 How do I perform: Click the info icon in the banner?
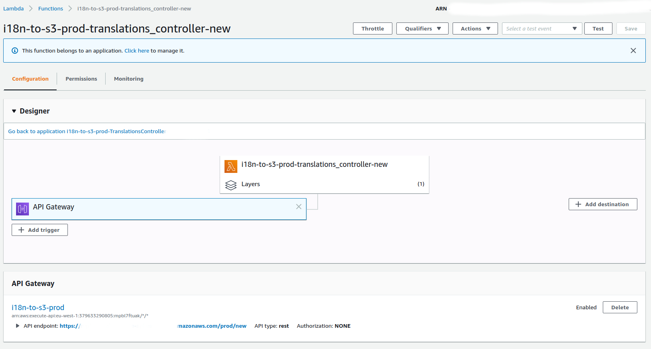click(x=15, y=51)
